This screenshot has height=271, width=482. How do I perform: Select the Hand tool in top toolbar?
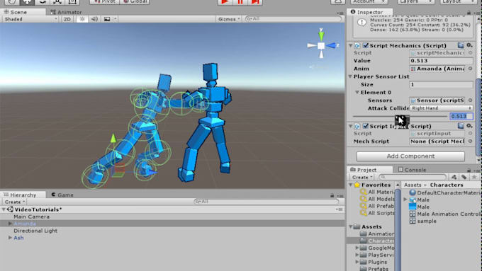(11, 2)
